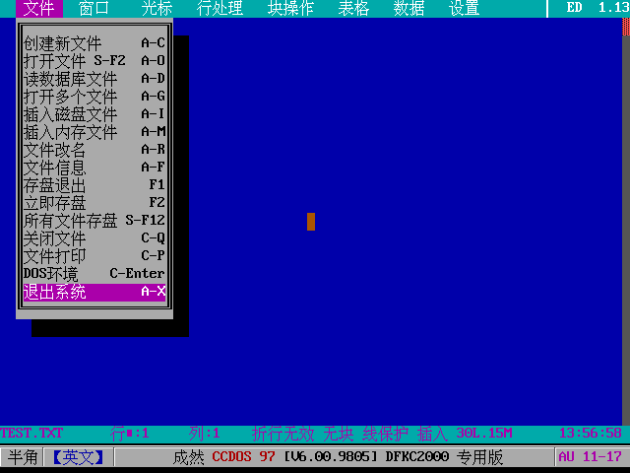
Task: Click the ED 1.13 version label
Action: 598,8
